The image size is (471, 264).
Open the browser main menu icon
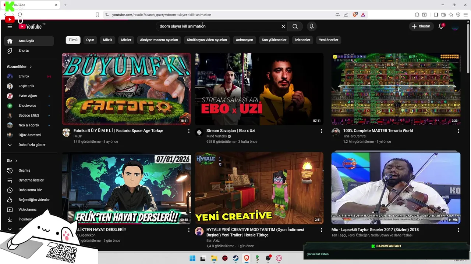coord(465,15)
